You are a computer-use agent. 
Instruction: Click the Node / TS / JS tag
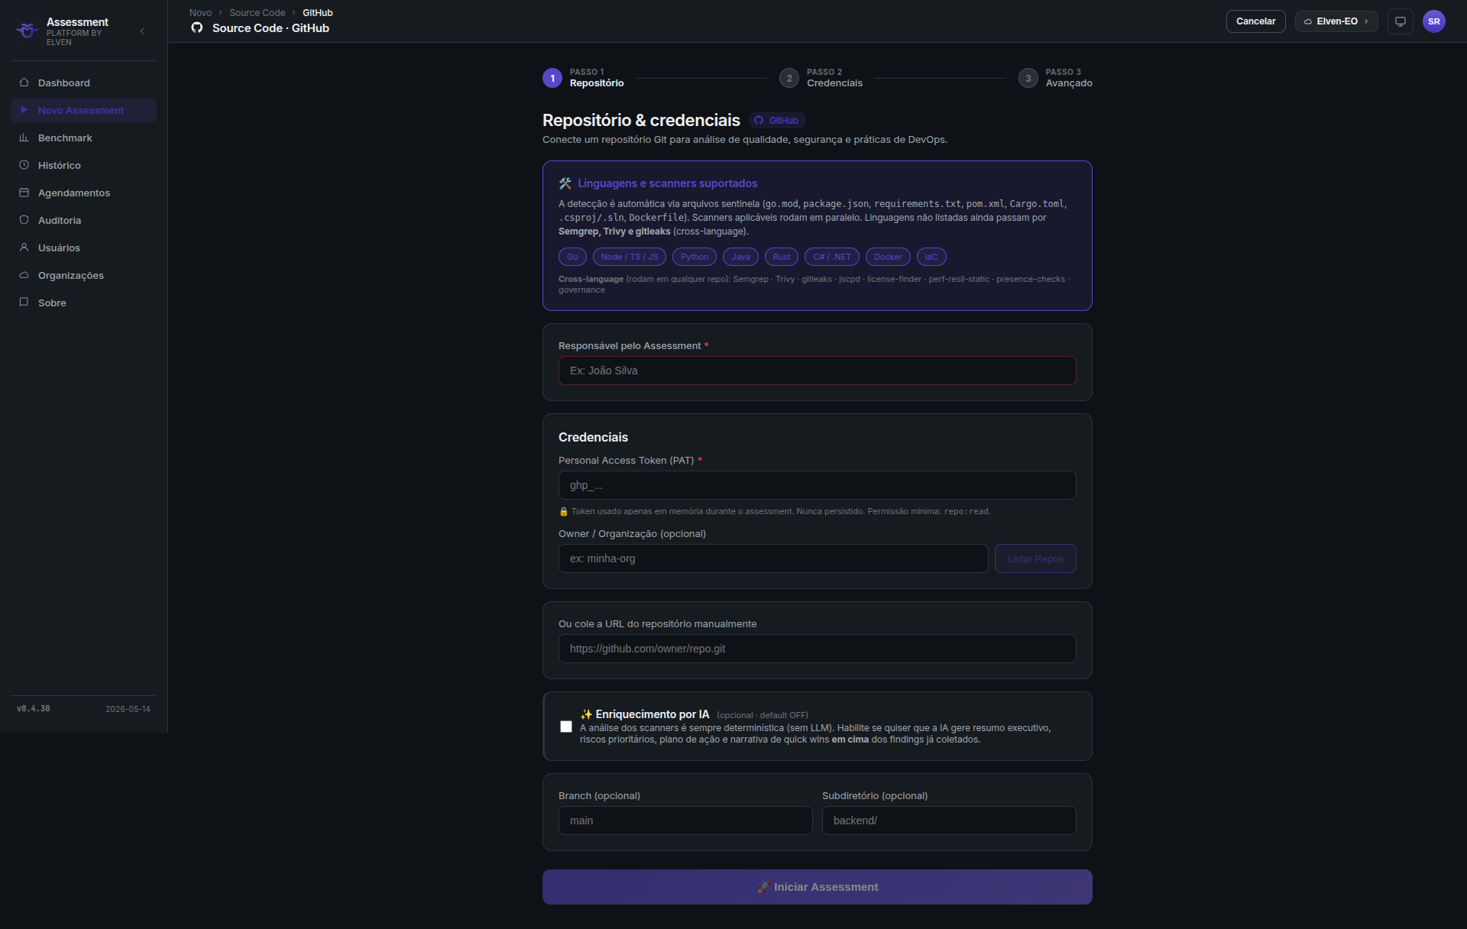(630, 257)
